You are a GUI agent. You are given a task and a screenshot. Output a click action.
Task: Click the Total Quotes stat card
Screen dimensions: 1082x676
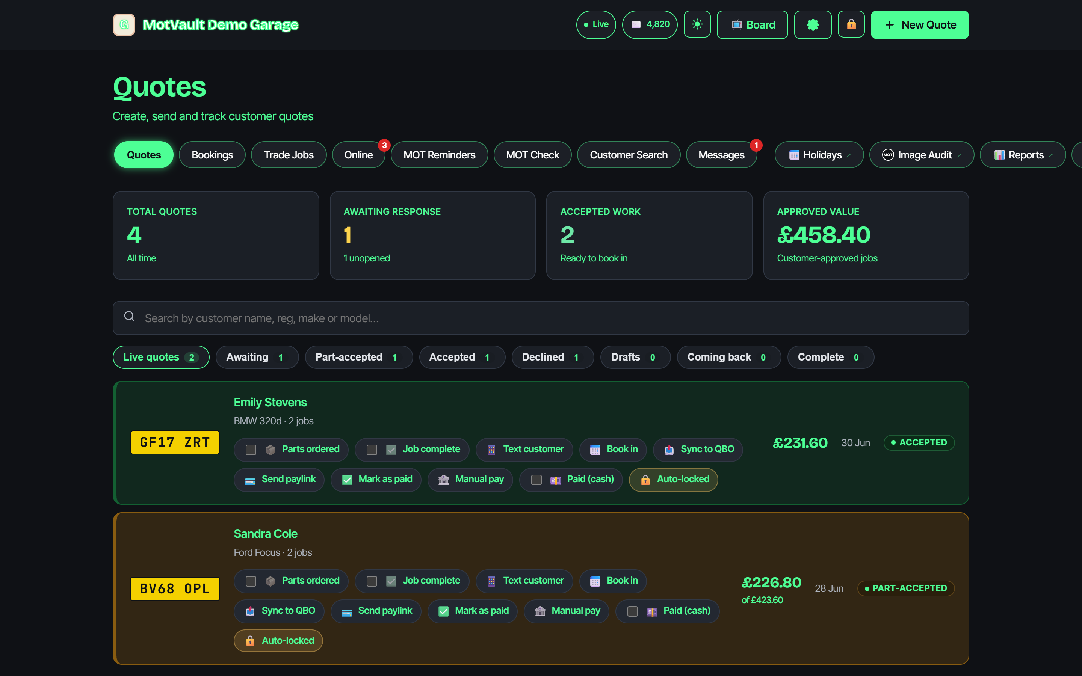point(216,235)
